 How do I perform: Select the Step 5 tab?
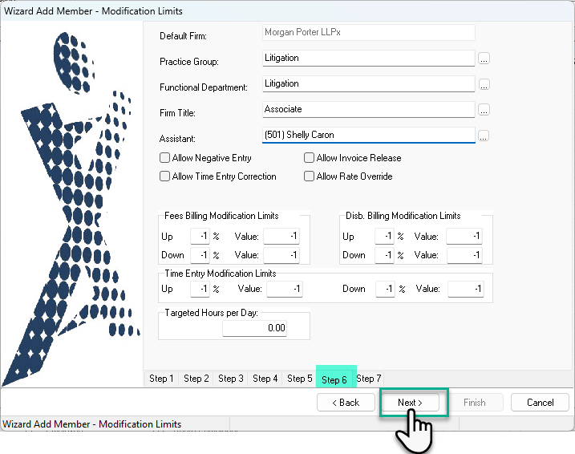point(299,379)
